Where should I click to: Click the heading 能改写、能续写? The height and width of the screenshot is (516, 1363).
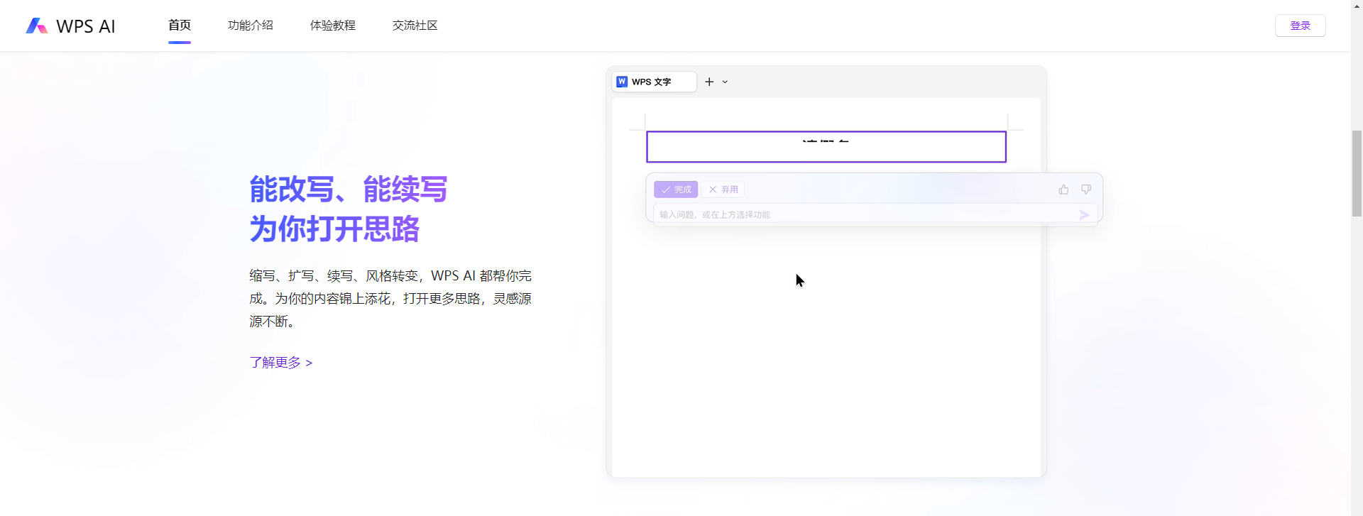(x=349, y=190)
